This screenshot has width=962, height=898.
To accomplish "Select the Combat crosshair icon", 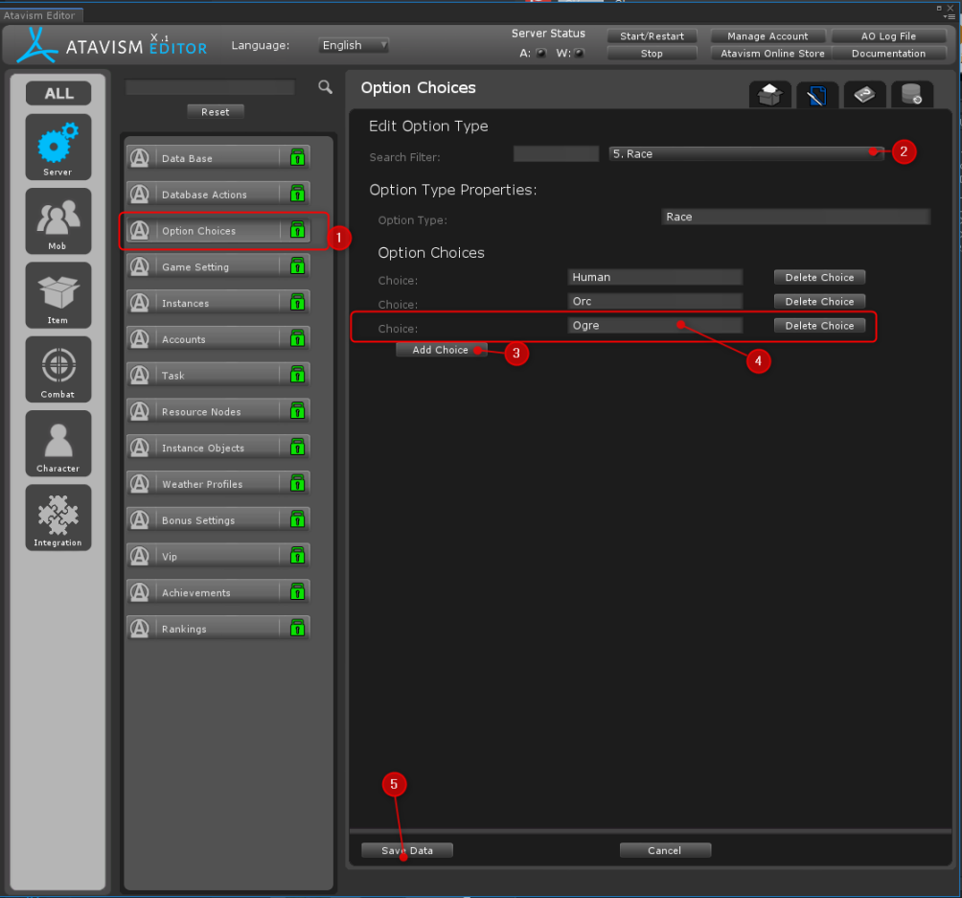I will (x=58, y=369).
